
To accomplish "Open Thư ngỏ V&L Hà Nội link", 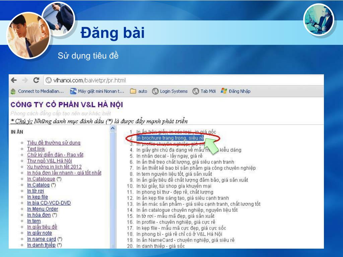I will (50, 161).
